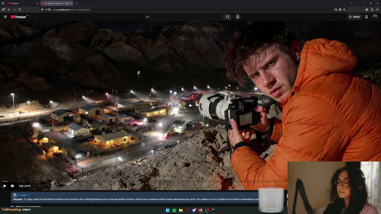Open Spotify from the taskbar
Viewport: 381px width, 214px height.
coord(174,210)
